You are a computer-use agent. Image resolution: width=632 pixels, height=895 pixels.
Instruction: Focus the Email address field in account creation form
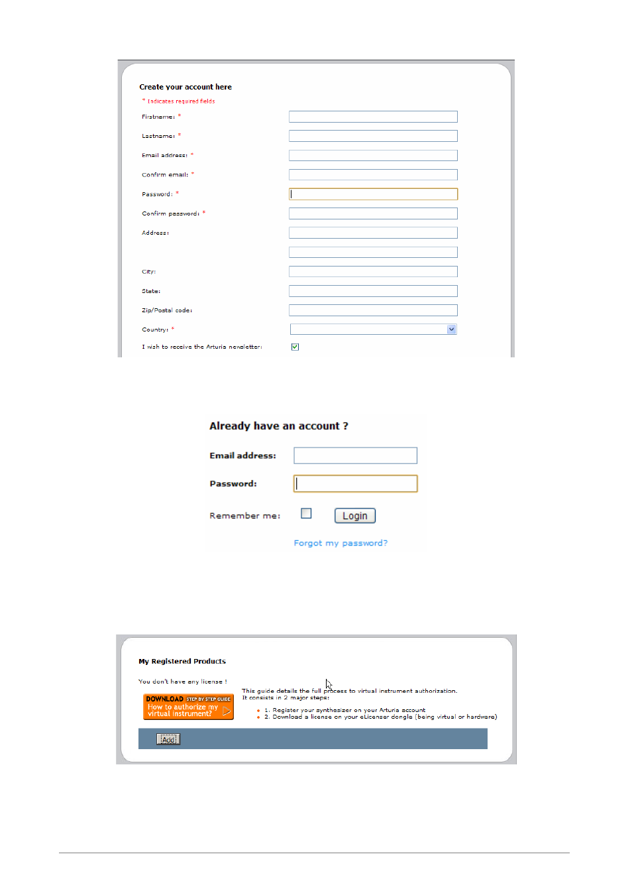373,155
